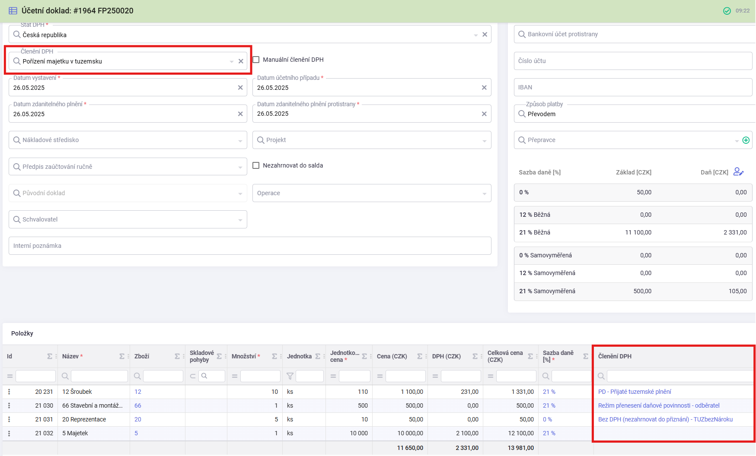Clear the Datum zdanitelného plnění date
Viewport: 756px width, 456px height.
tap(240, 114)
